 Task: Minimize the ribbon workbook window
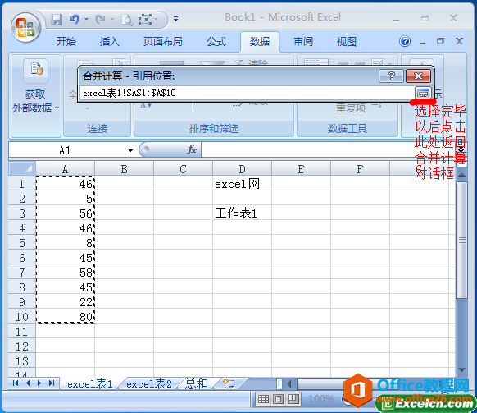point(423,44)
